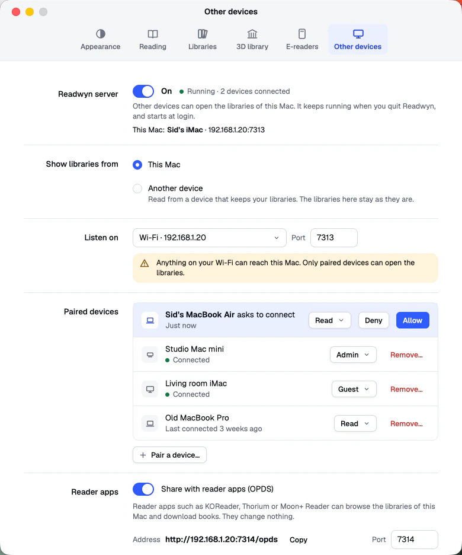Turn off the Readwyn server switch
Viewport: 462px width, 555px height.
(143, 91)
